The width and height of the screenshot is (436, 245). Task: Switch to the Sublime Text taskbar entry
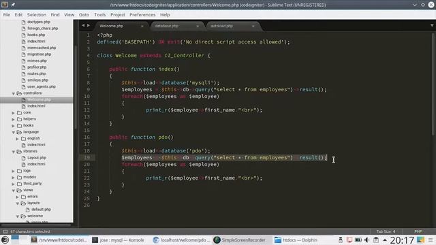click(59, 240)
